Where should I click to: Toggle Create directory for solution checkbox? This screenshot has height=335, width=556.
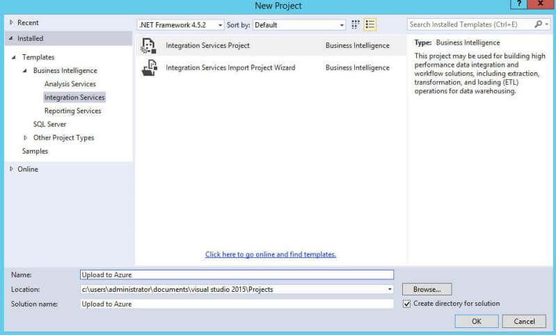click(x=406, y=304)
